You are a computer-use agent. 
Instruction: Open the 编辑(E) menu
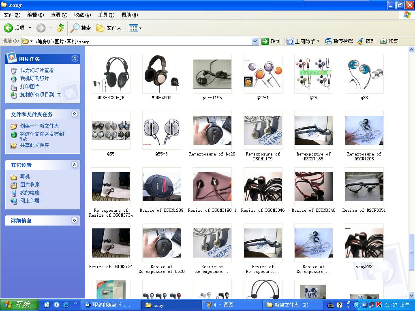tap(36, 15)
